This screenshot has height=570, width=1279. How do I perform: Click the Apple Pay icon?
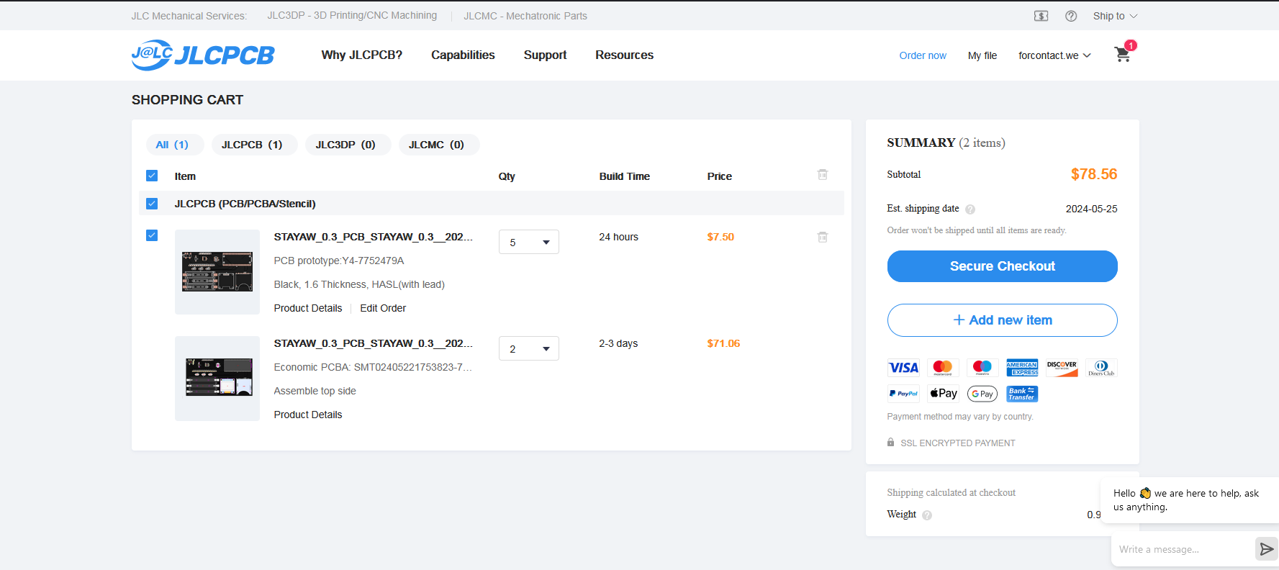tap(943, 394)
